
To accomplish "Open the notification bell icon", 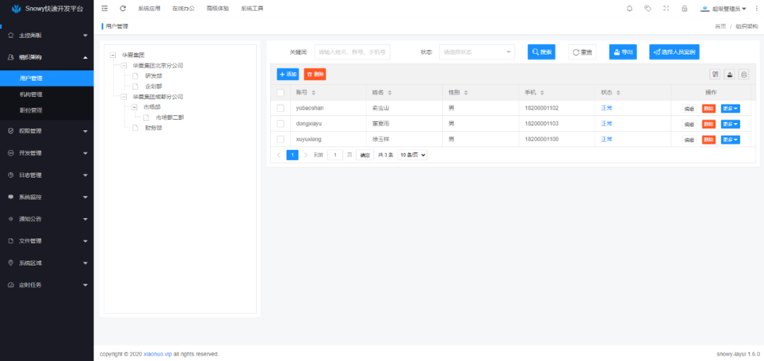I will point(630,8).
